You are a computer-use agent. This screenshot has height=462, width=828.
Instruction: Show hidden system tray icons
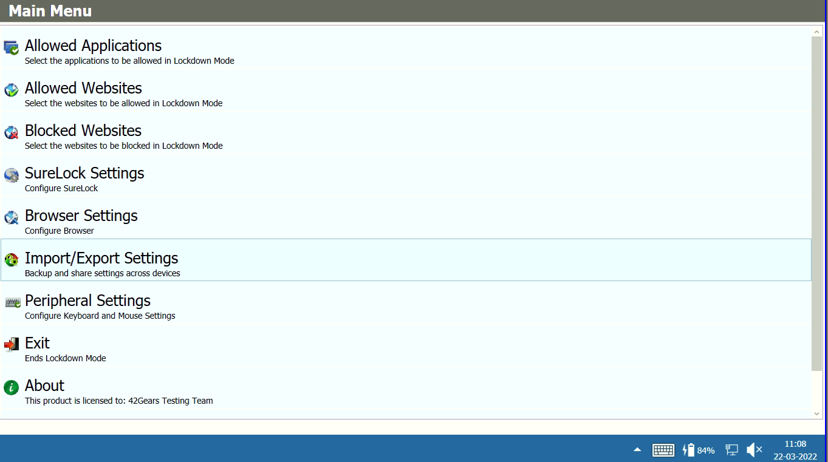pos(637,450)
